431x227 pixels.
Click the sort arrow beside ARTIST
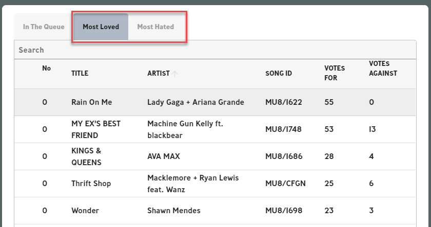point(175,74)
